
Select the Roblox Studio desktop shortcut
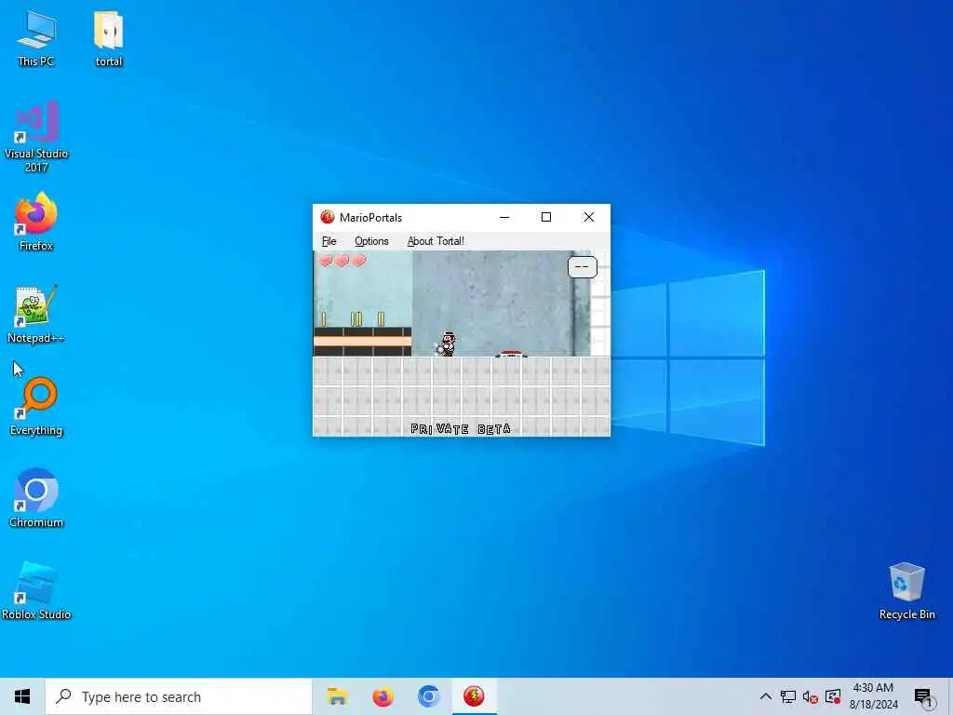tap(36, 590)
